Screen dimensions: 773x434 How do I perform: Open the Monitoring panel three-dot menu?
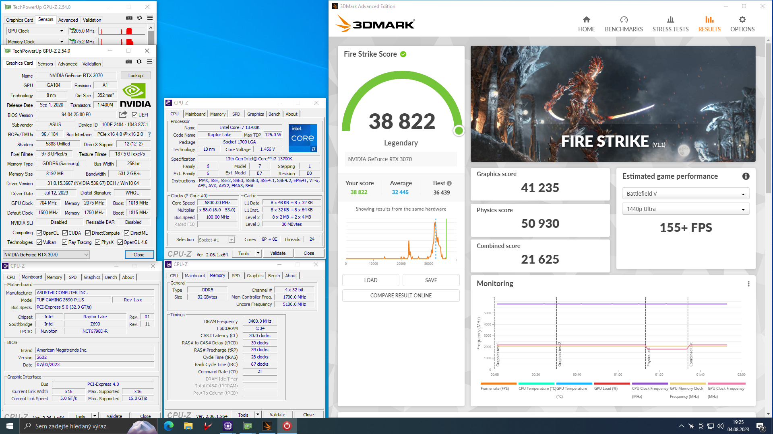tap(748, 284)
